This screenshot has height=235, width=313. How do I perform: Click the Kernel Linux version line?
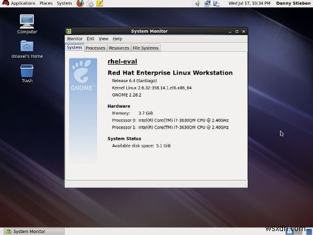(152, 88)
